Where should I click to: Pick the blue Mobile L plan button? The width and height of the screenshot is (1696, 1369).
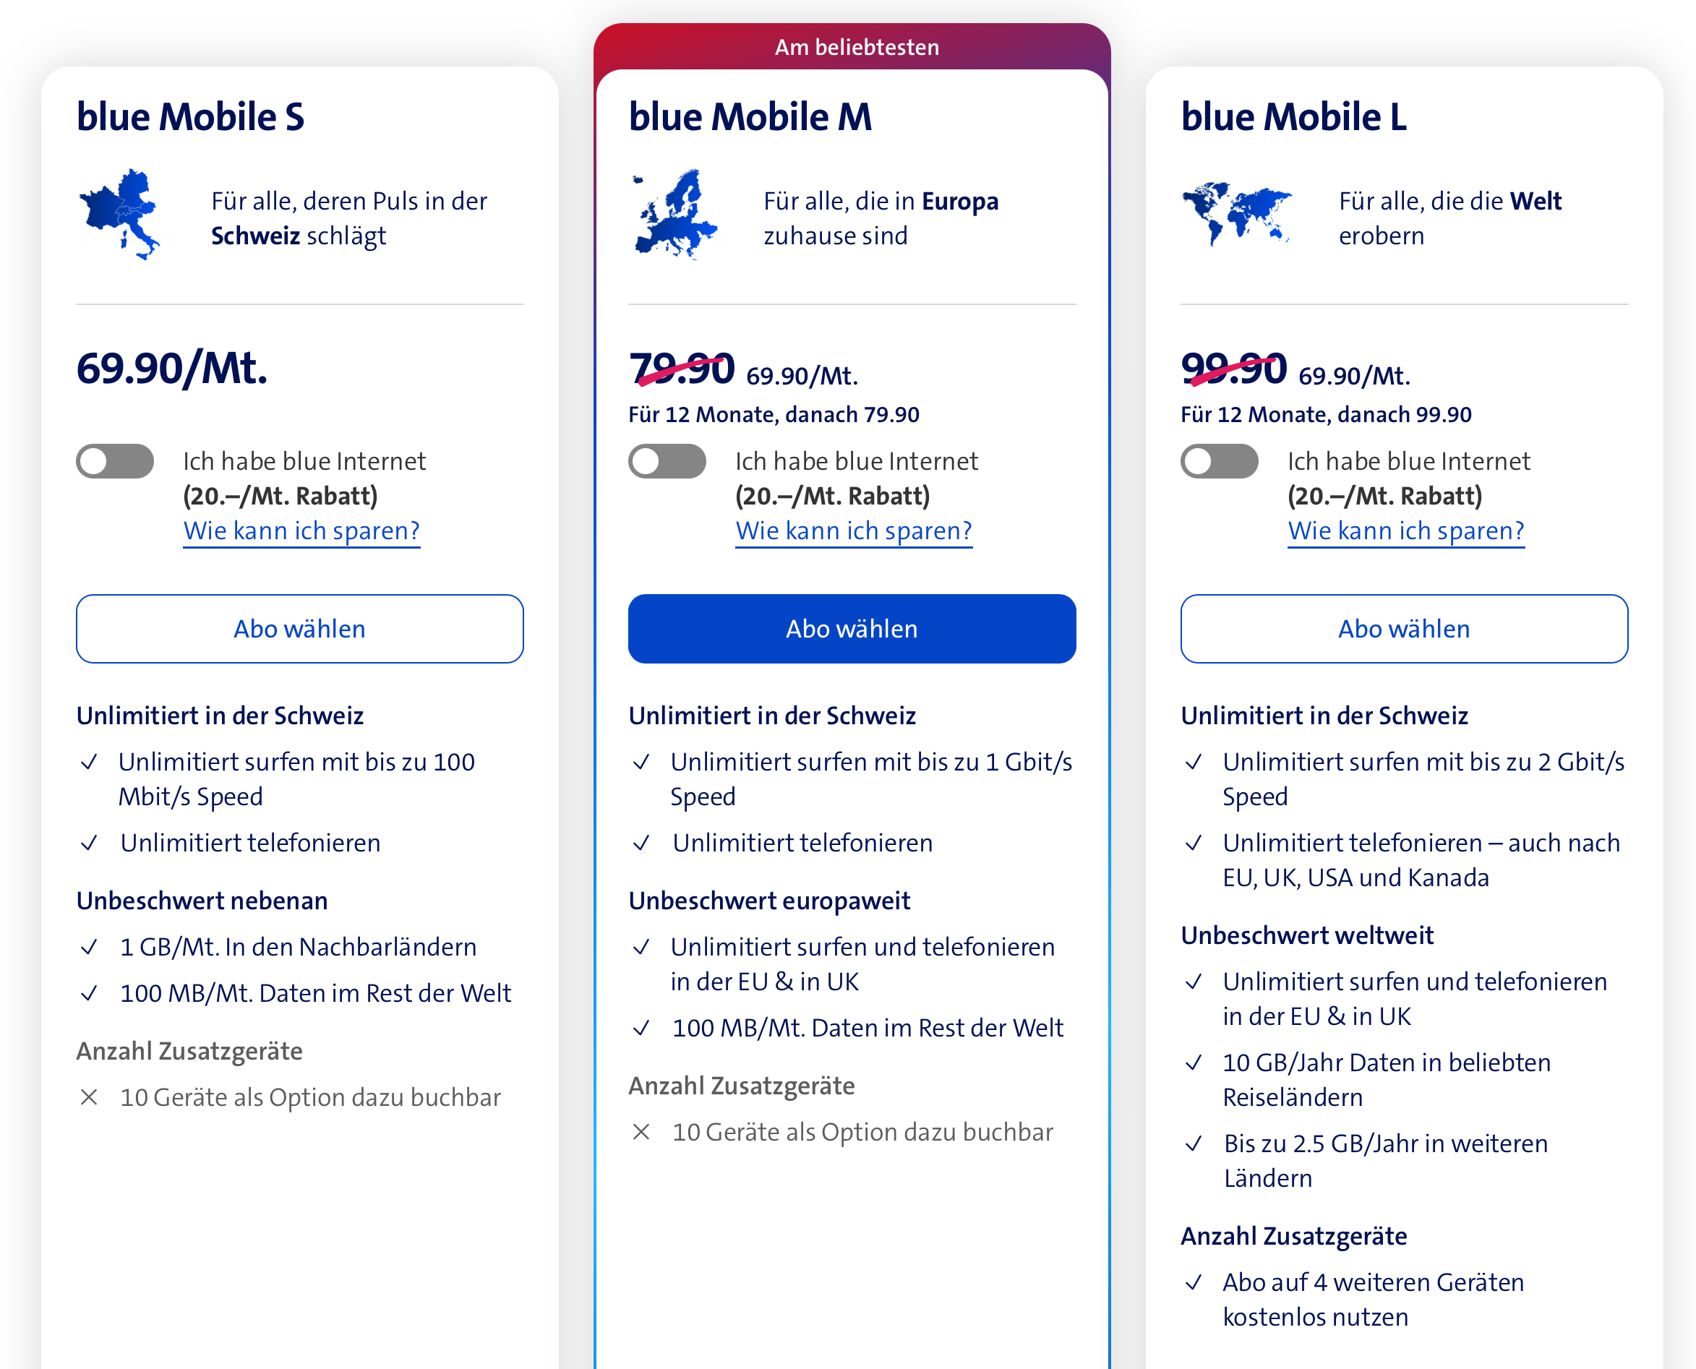(x=1404, y=629)
